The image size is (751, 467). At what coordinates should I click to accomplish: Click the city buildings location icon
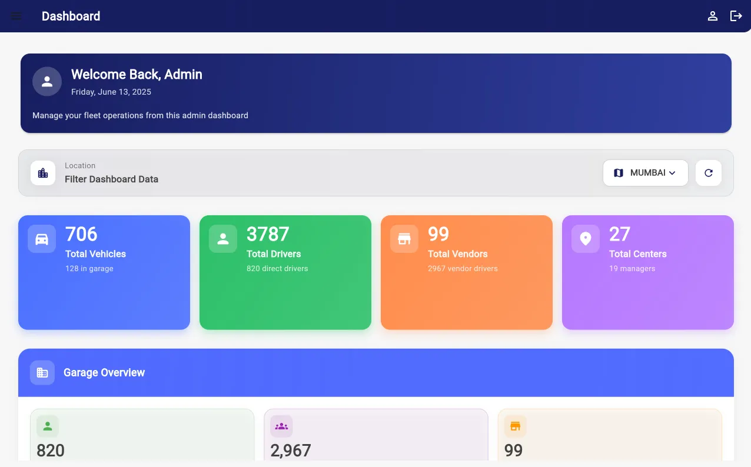tap(43, 173)
